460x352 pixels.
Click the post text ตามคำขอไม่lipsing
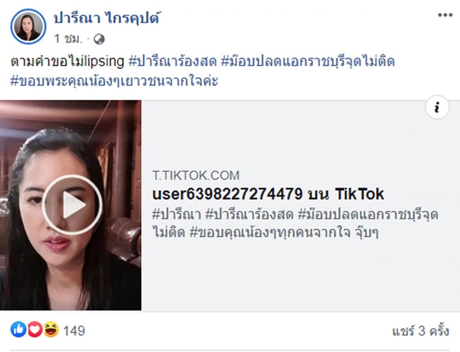point(67,61)
